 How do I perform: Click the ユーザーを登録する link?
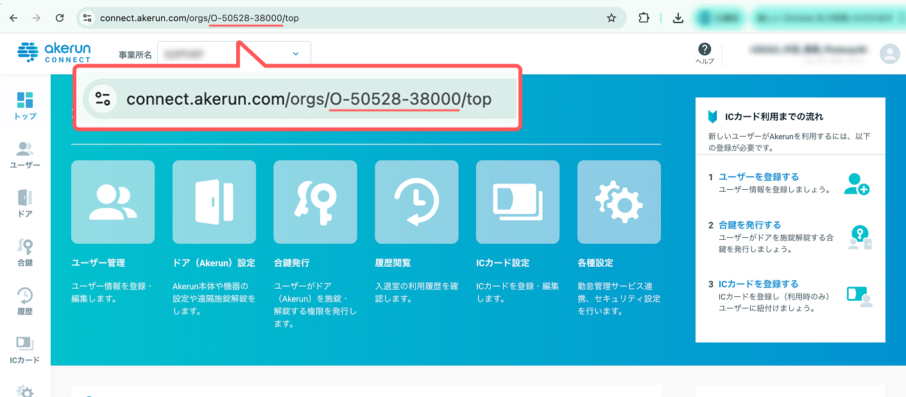click(758, 176)
